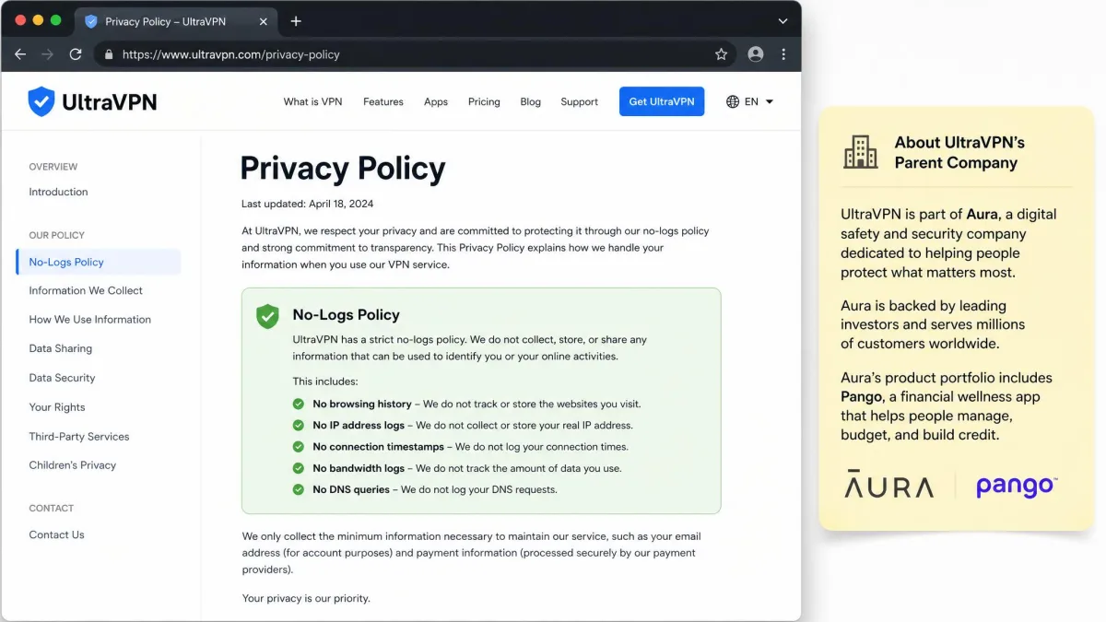Click the pango logo
Screen dimensions: 1106x622
click(x=1017, y=486)
